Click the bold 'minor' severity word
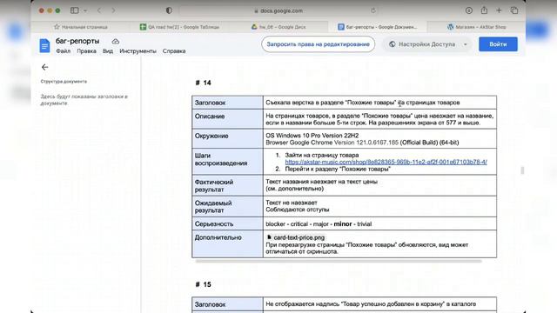This screenshot has height=313, width=557. pyautogui.click(x=343, y=224)
